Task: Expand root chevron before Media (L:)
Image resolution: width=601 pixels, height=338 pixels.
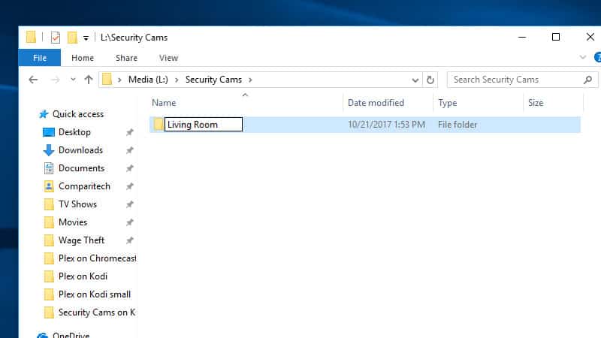Action: click(119, 80)
